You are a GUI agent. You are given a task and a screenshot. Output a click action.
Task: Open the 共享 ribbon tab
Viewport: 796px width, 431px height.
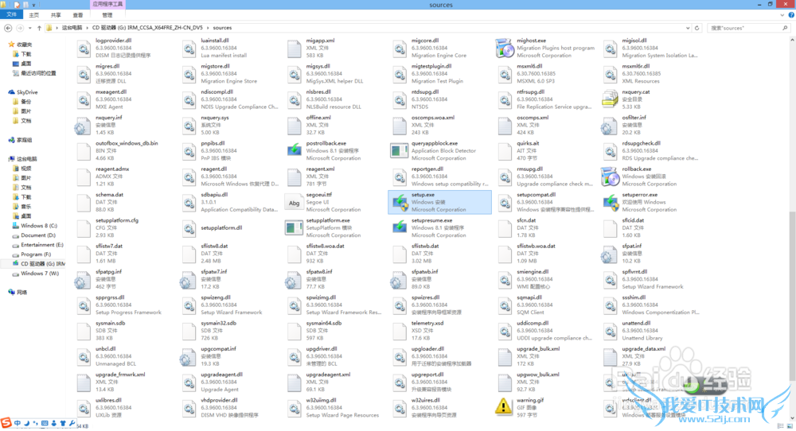(x=56, y=15)
